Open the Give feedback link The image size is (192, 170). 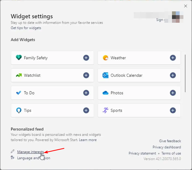[x=170, y=141]
